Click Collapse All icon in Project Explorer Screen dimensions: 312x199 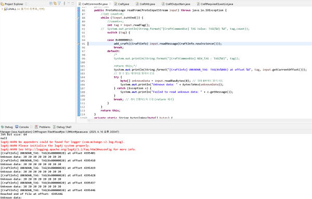51,4
